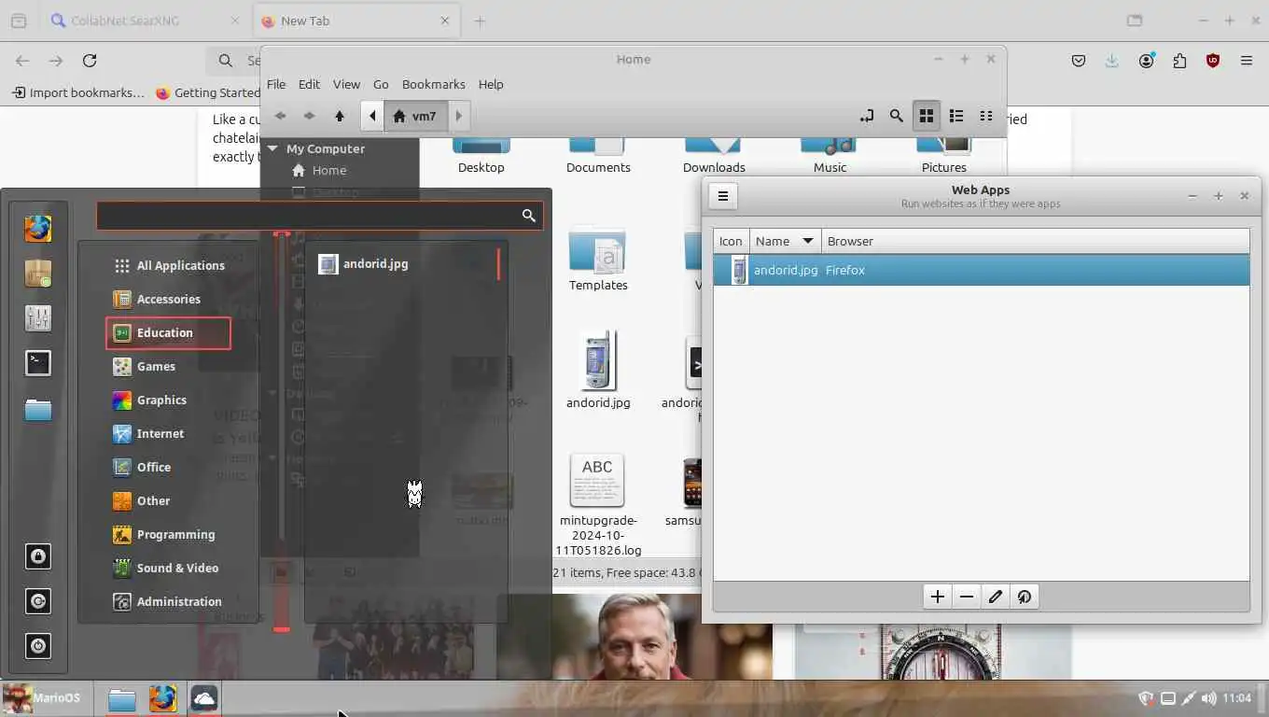The height and width of the screenshot is (717, 1269).
Task: Click Web Apps cloud icon in taskbar
Action: click(x=204, y=698)
